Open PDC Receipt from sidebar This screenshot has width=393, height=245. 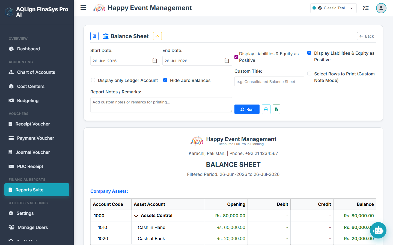pyautogui.click(x=37, y=166)
